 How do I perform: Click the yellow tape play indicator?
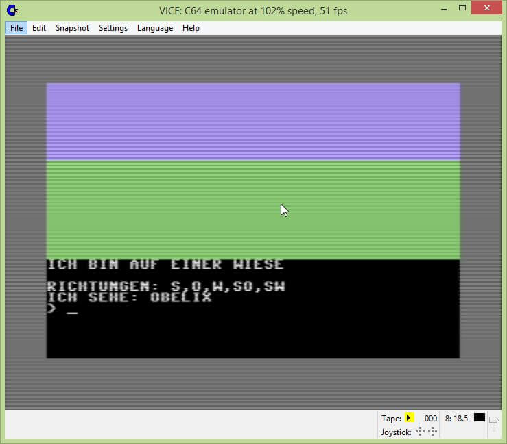[409, 418]
